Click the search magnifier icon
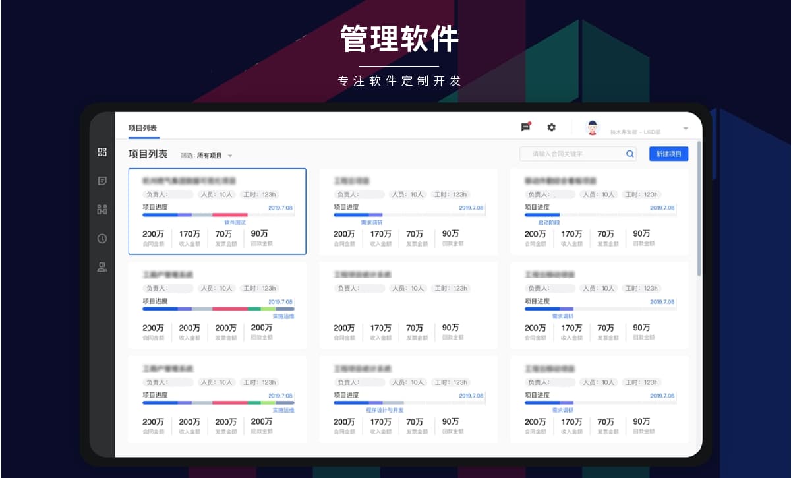791x478 pixels. (x=630, y=153)
